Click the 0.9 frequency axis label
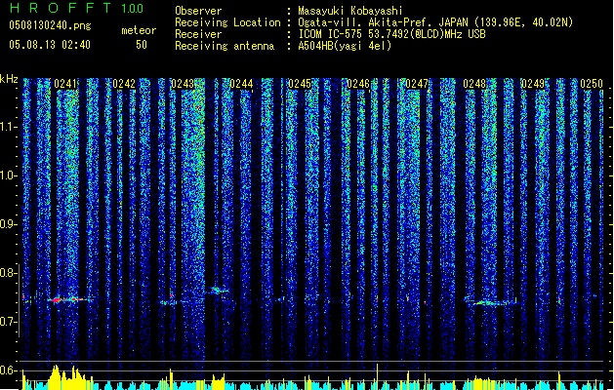 click(x=8, y=224)
